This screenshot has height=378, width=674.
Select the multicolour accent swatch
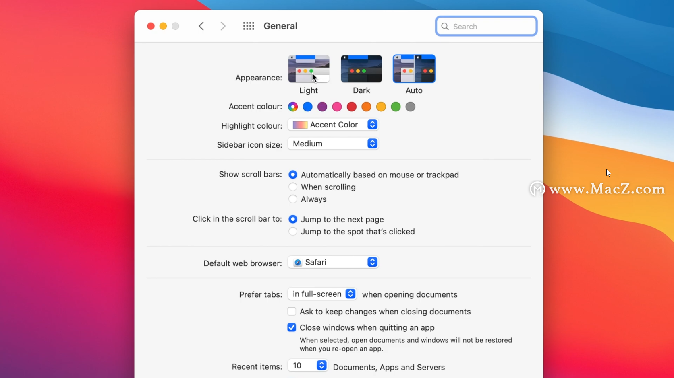[x=293, y=107]
